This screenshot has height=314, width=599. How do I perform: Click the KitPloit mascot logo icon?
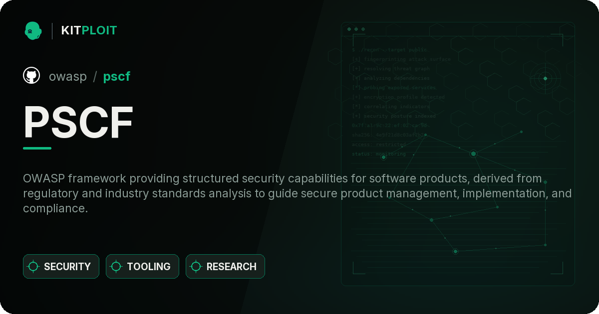(32, 30)
